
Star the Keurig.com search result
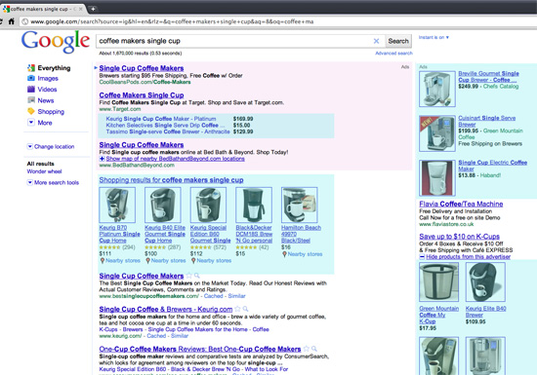237,309
